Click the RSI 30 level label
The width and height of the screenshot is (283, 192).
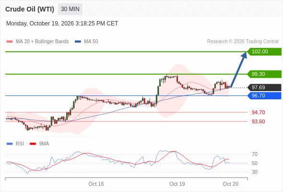(x=255, y=172)
